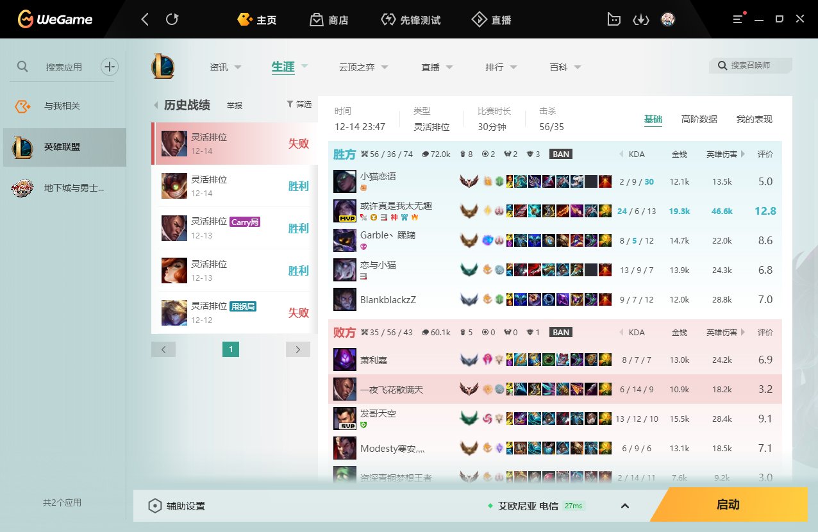Expand server list with up chevron

point(625,506)
